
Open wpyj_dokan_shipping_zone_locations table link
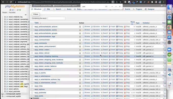(49, 60)
